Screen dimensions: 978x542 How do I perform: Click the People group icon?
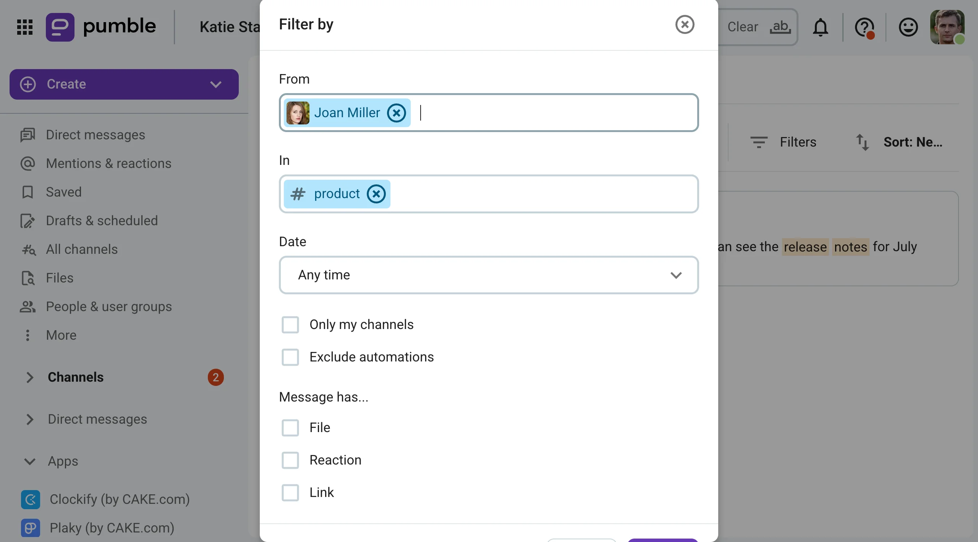pyautogui.click(x=28, y=307)
